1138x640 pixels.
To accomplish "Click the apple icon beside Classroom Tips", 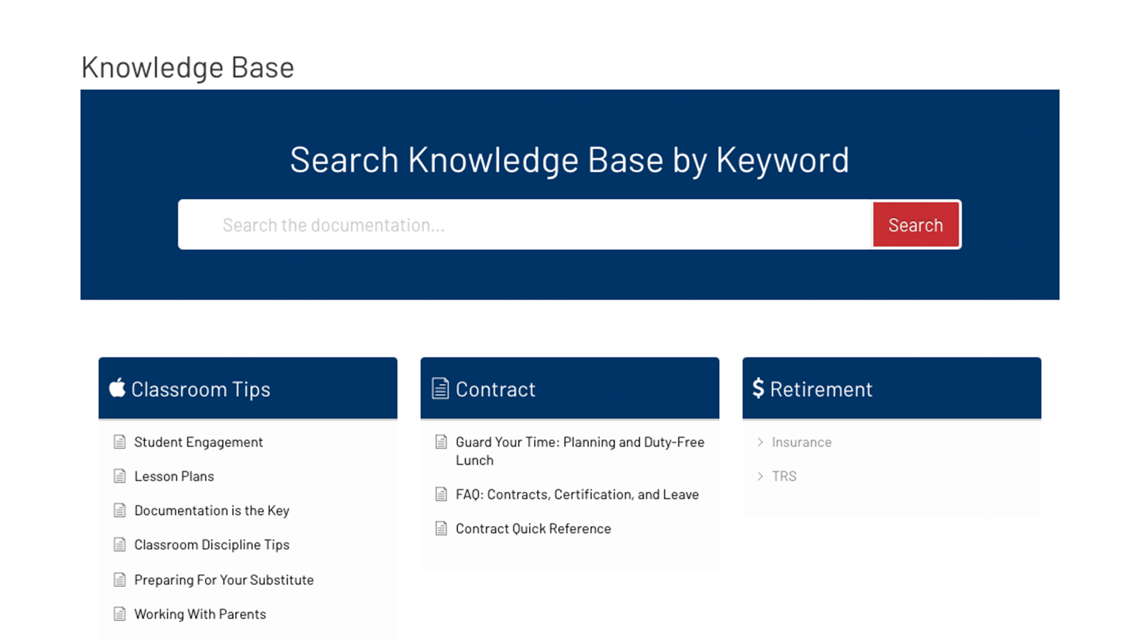I will pyautogui.click(x=117, y=388).
